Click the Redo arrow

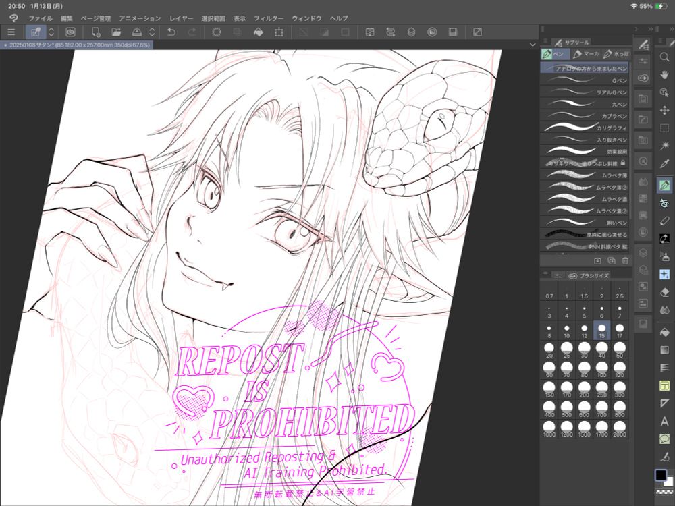pyautogui.click(x=192, y=32)
